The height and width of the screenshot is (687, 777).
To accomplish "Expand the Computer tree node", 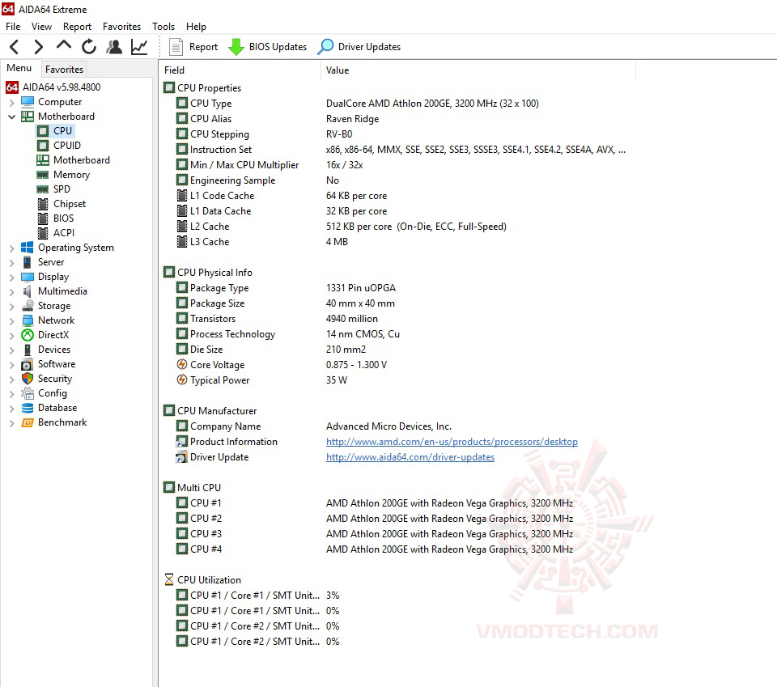I will 12,103.
